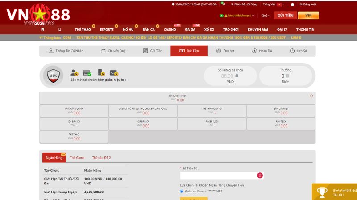Image resolution: width=357 pixels, height=200 pixels.
Task: Open the bank card verified icon
Action: coord(87,73)
